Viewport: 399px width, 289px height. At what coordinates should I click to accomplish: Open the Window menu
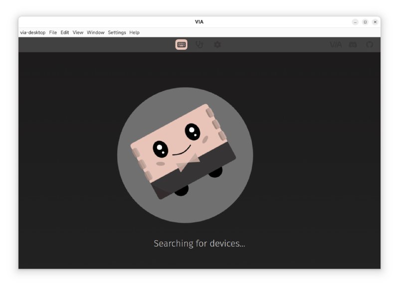click(95, 32)
